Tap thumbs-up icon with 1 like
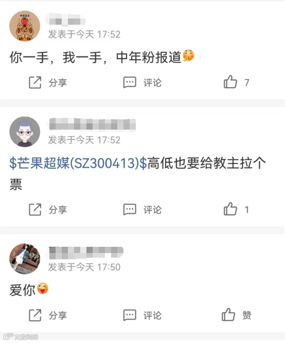Image resolution: width=285 pixels, height=343 pixels. coord(230,209)
